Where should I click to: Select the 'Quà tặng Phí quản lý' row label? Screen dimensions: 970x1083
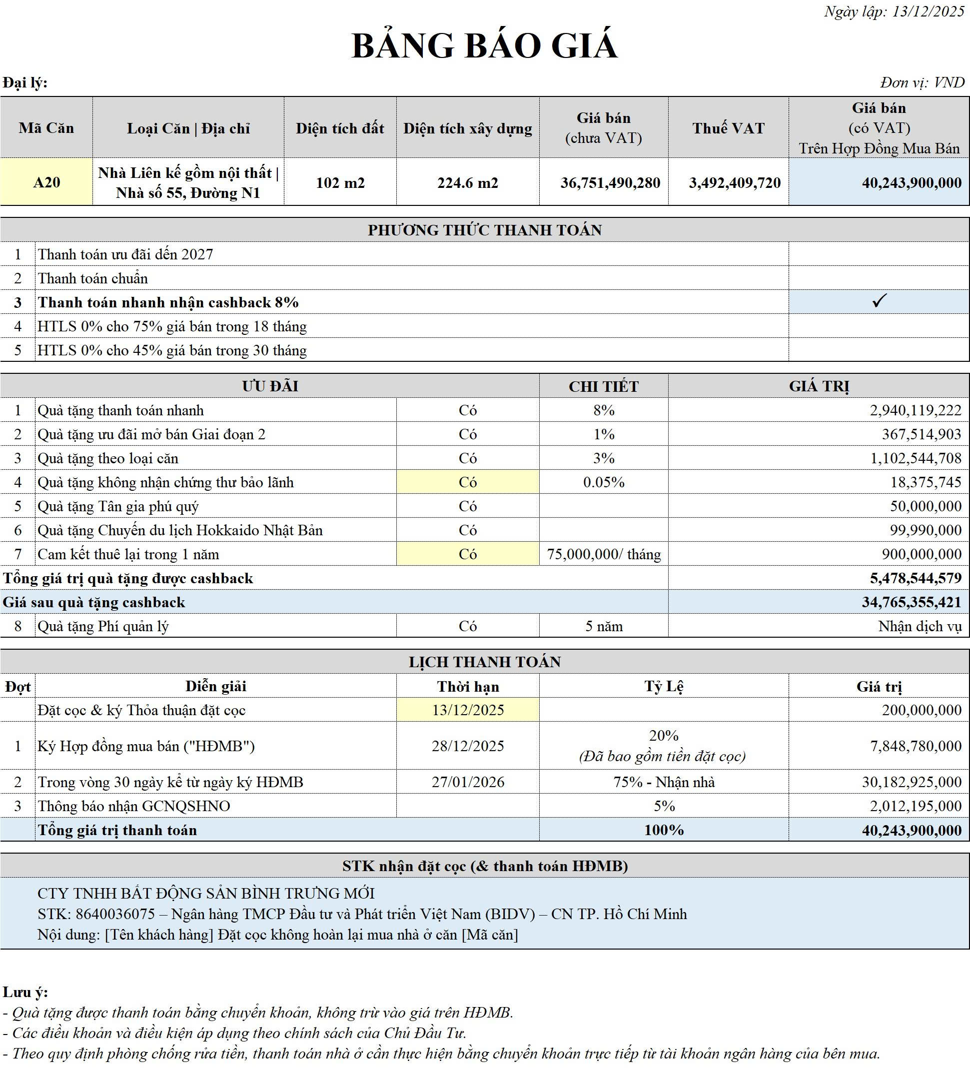coord(103,626)
